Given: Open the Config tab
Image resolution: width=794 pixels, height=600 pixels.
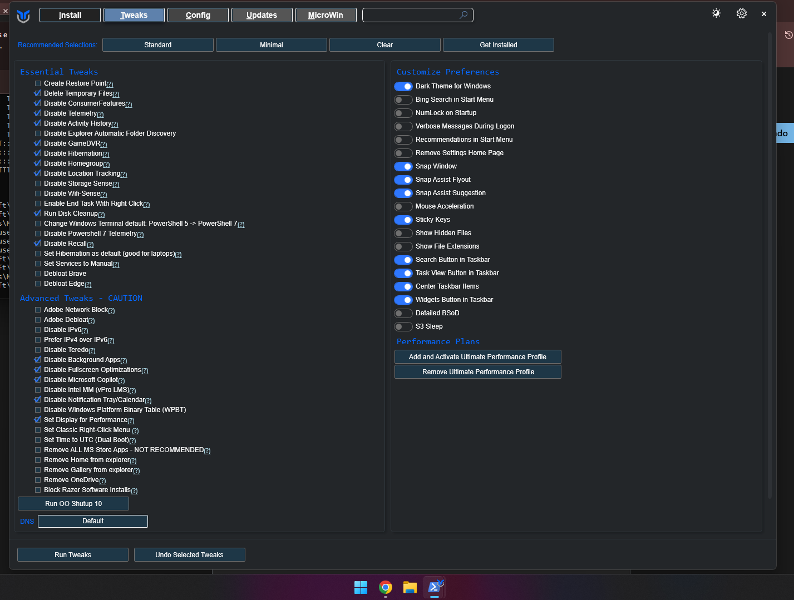Looking at the screenshot, I should click(x=198, y=15).
